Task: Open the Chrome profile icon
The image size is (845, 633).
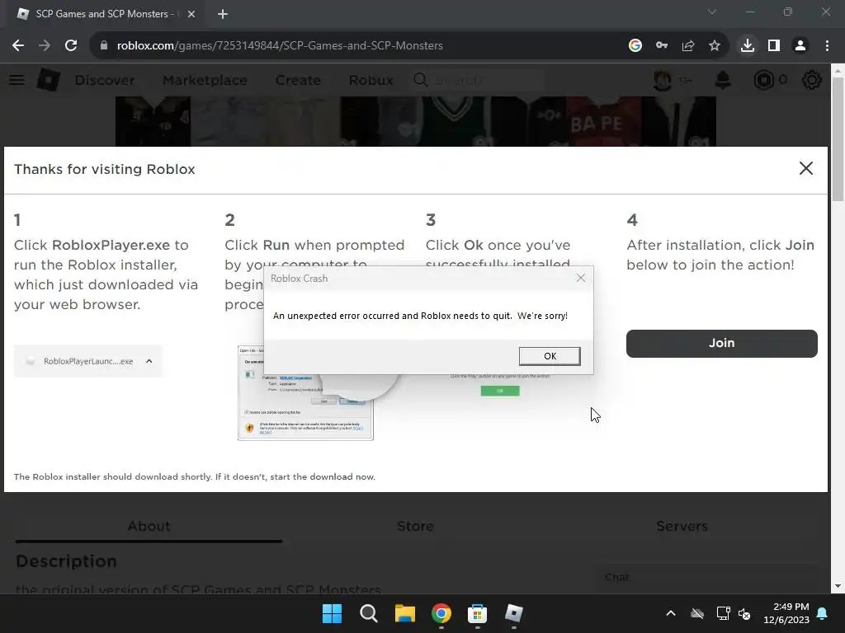Action: (x=800, y=46)
